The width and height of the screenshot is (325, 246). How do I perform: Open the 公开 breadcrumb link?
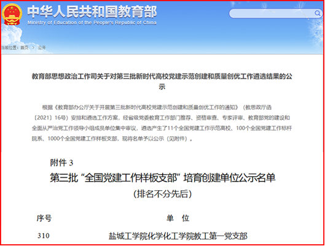[x=42, y=48]
